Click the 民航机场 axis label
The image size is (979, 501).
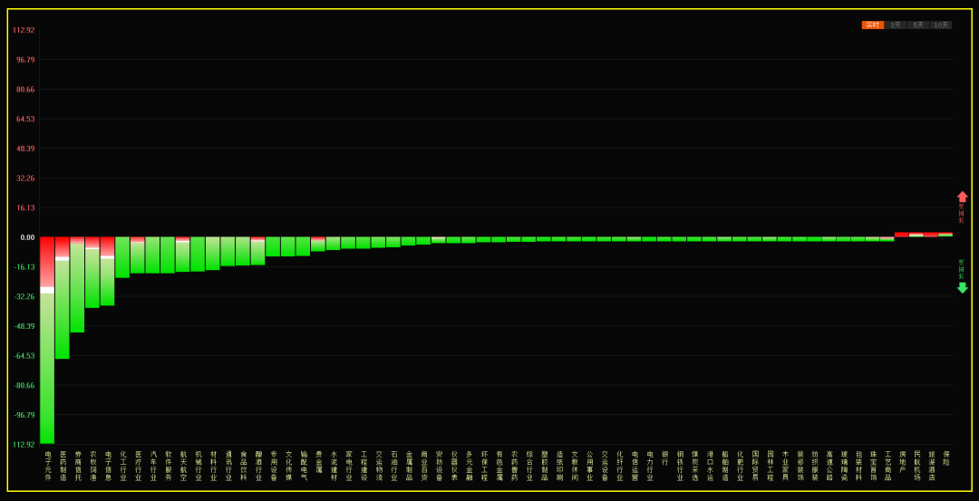(x=917, y=467)
